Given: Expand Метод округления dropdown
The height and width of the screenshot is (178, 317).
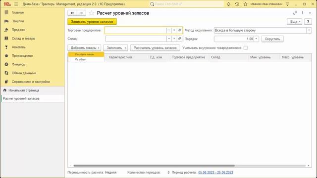Looking at the screenshot, I should [309, 30].
